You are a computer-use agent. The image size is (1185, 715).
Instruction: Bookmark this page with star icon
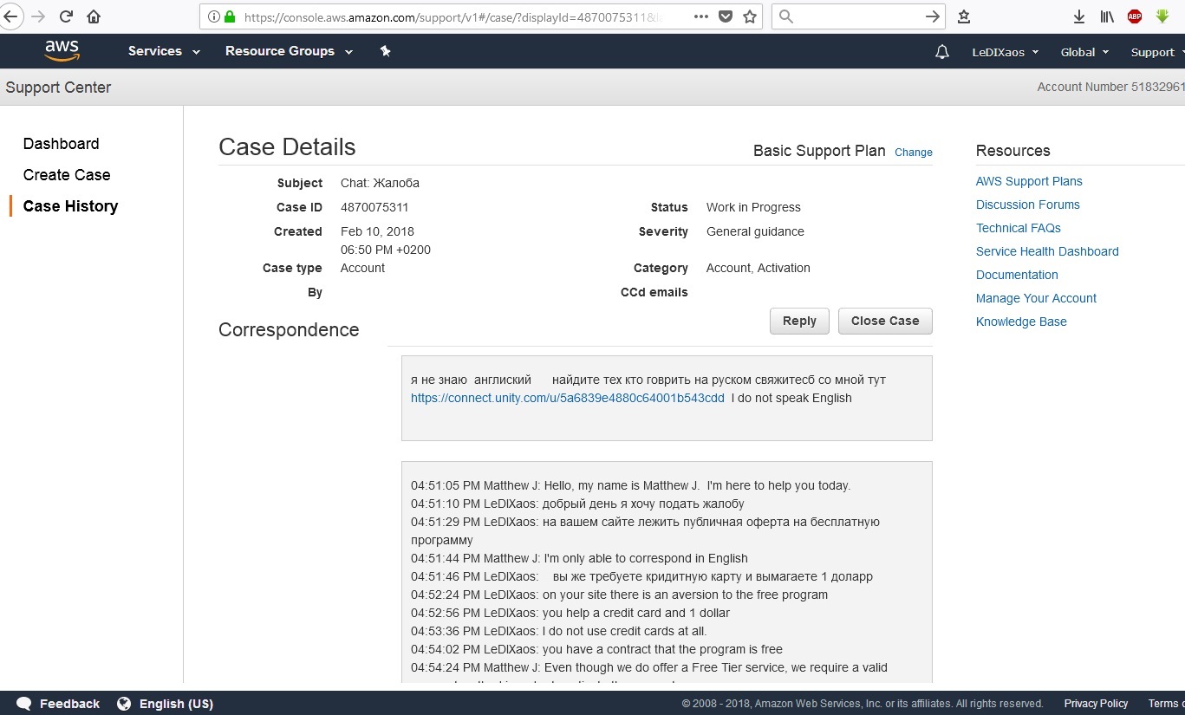coord(750,16)
